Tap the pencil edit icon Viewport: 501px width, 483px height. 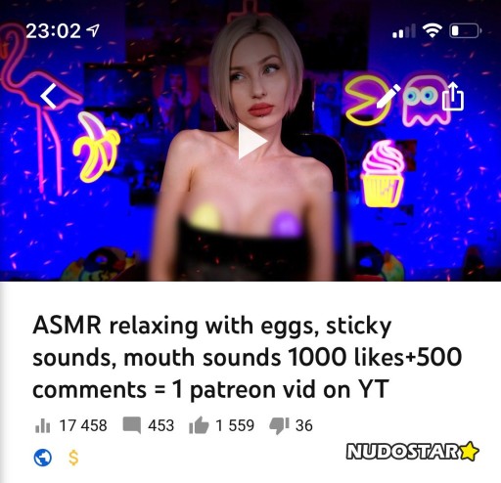[x=388, y=96]
